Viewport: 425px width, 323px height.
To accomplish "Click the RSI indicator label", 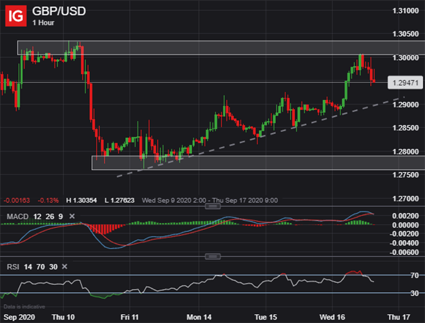I will 13,267.
